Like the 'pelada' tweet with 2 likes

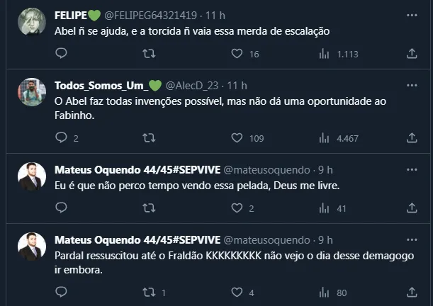click(237, 208)
